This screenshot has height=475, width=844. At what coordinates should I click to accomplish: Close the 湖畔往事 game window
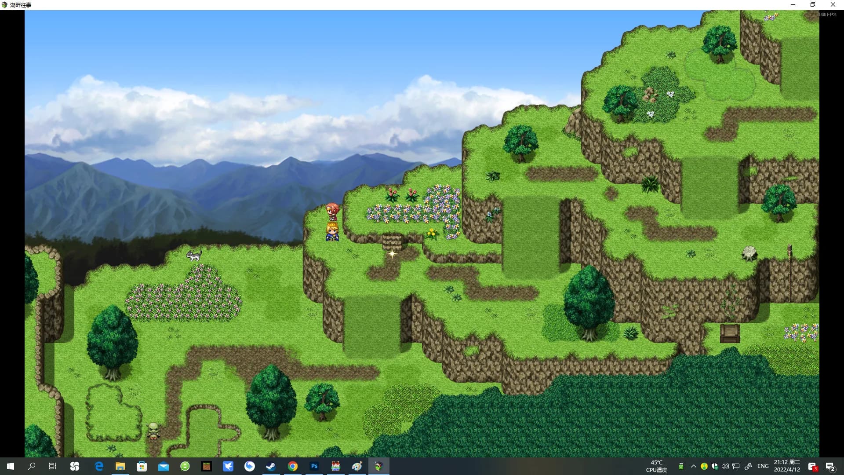click(x=833, y=5)
